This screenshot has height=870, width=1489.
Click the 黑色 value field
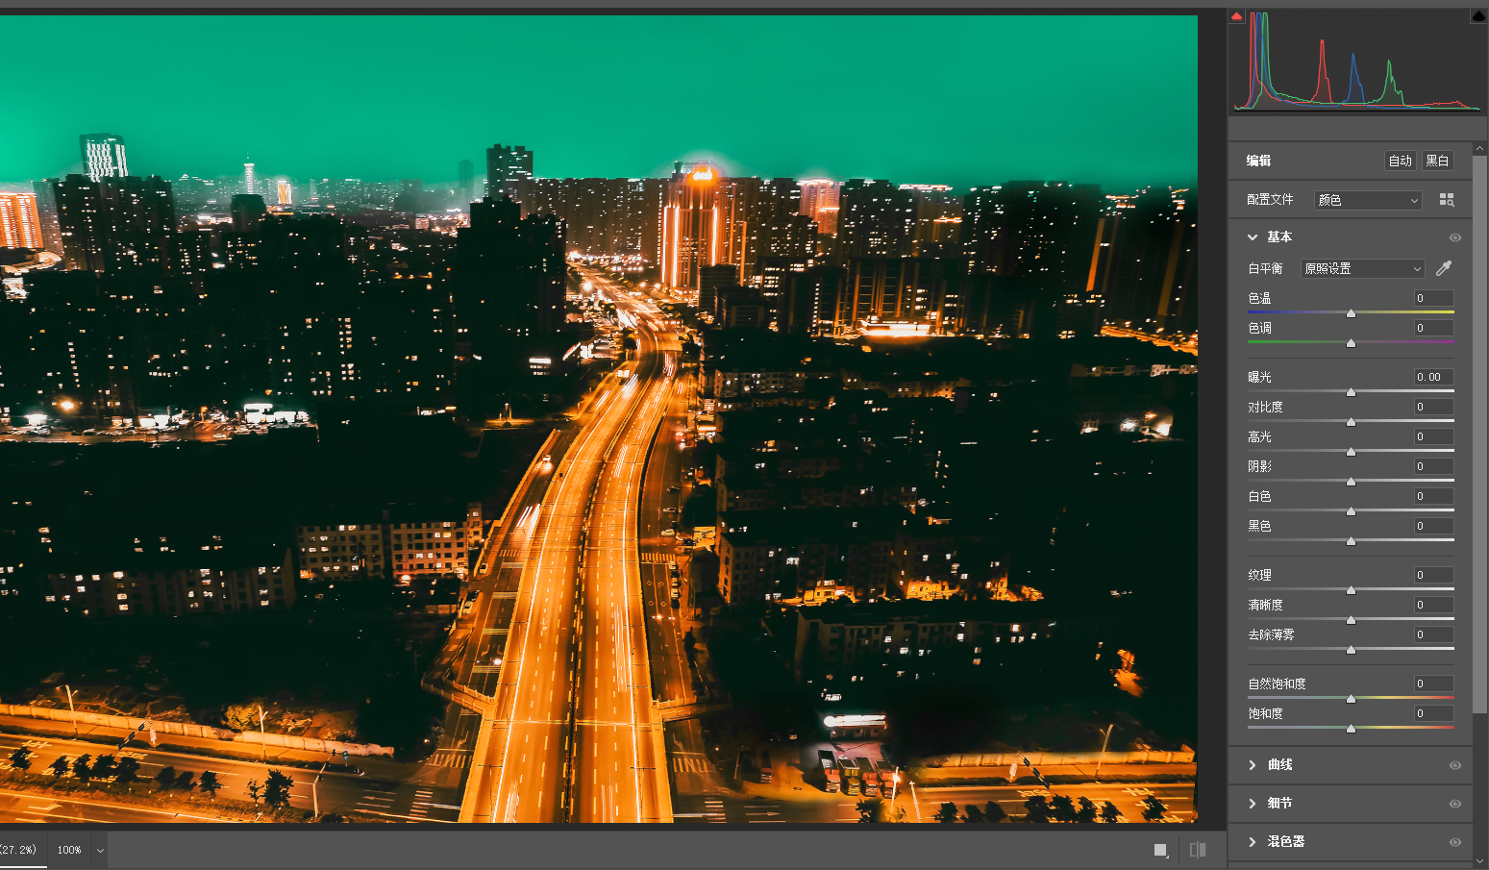pos(1433,526)
